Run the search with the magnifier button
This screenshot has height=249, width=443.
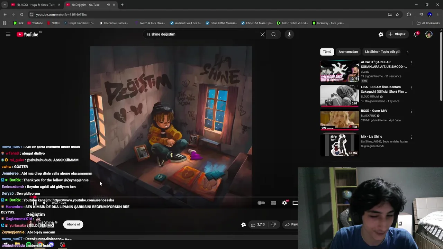273,34
